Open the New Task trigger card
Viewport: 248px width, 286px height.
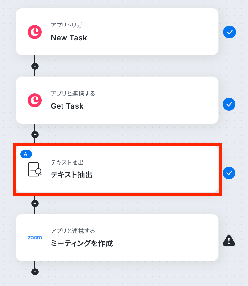(117, 32)
